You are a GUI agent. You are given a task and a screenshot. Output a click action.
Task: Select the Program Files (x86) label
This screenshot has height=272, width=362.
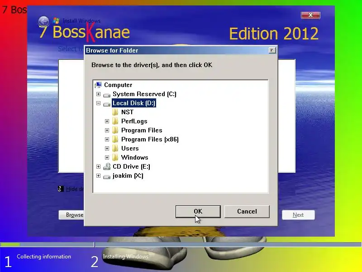[x=150, y=139]
